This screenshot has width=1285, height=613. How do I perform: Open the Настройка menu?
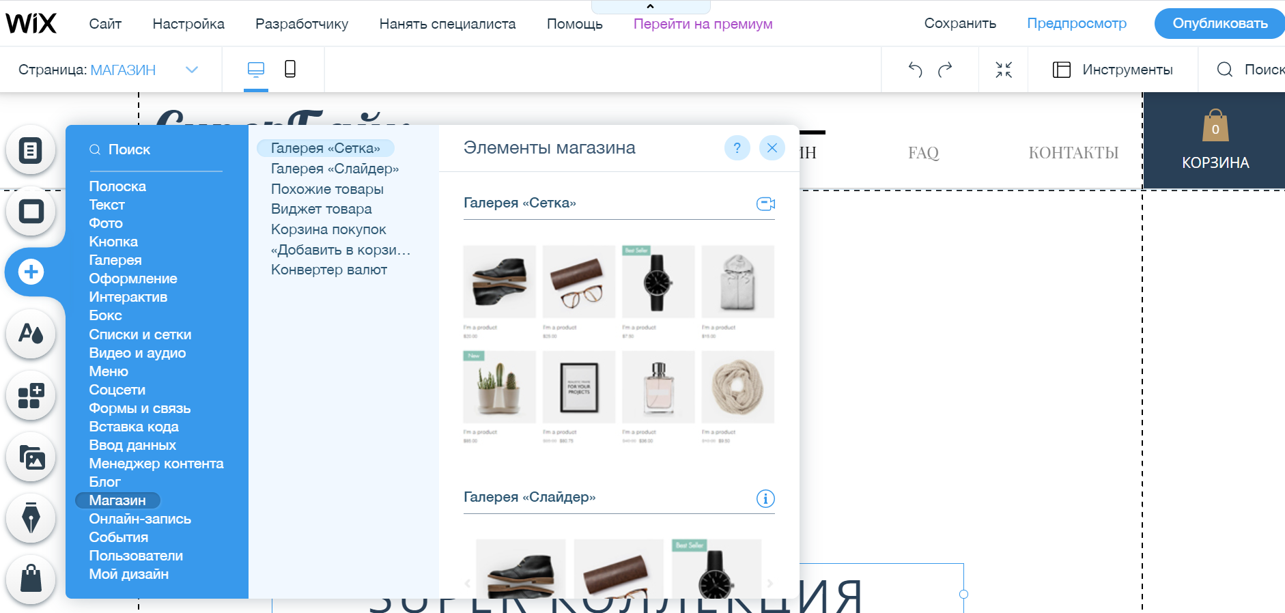[x=188, y=24]
